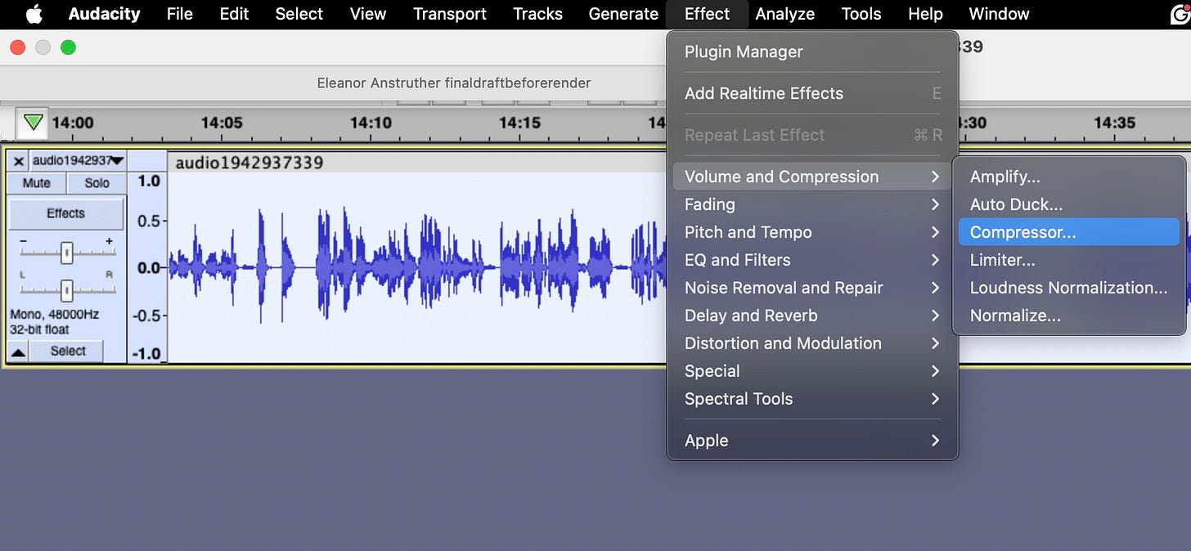Close the open Effect menu
Viewport: 1191px width, 551px height.
[707, 14]
